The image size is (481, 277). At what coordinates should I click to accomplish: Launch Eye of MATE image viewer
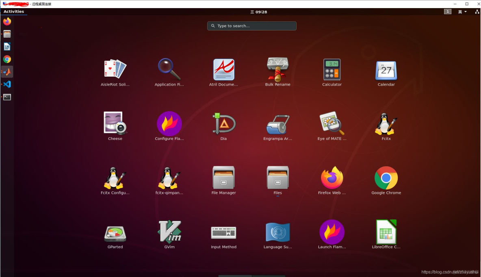click(331, 126)
